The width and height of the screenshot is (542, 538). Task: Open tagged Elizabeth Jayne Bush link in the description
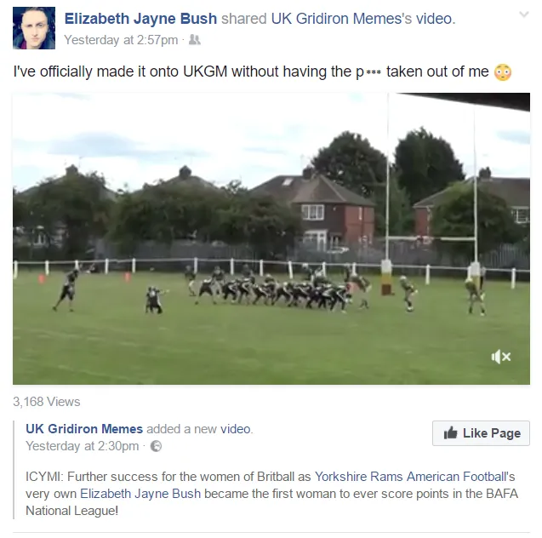tap(140, 494)
